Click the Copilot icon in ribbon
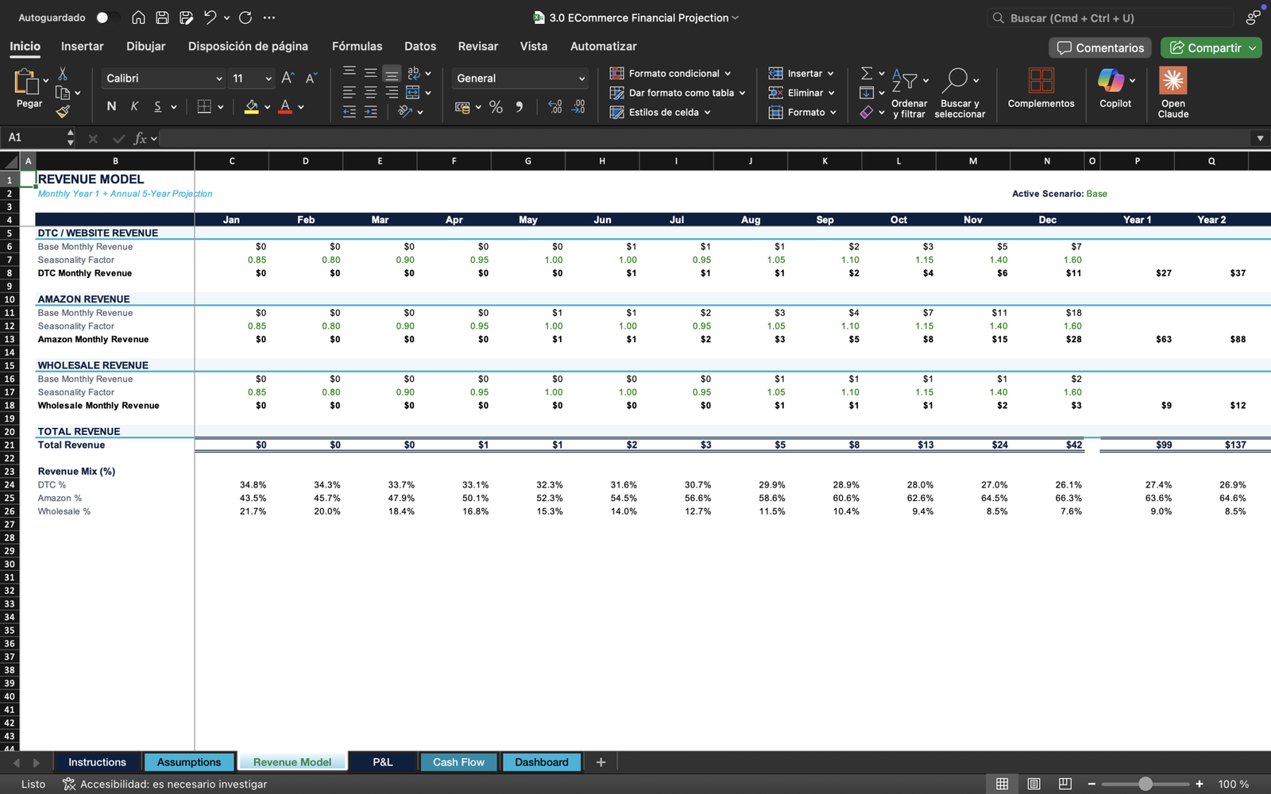1271x794 pixels. (x=1111, y=80)
